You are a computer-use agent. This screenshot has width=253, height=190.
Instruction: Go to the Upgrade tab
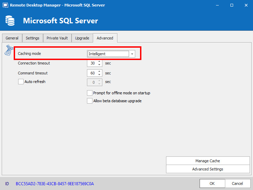(82, 38)
